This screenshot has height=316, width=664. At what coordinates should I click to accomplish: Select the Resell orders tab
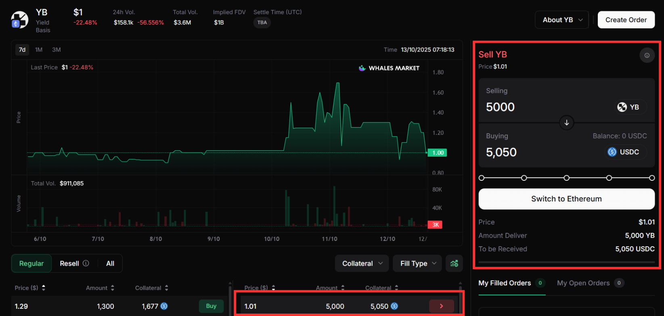[x=69, y=264]
